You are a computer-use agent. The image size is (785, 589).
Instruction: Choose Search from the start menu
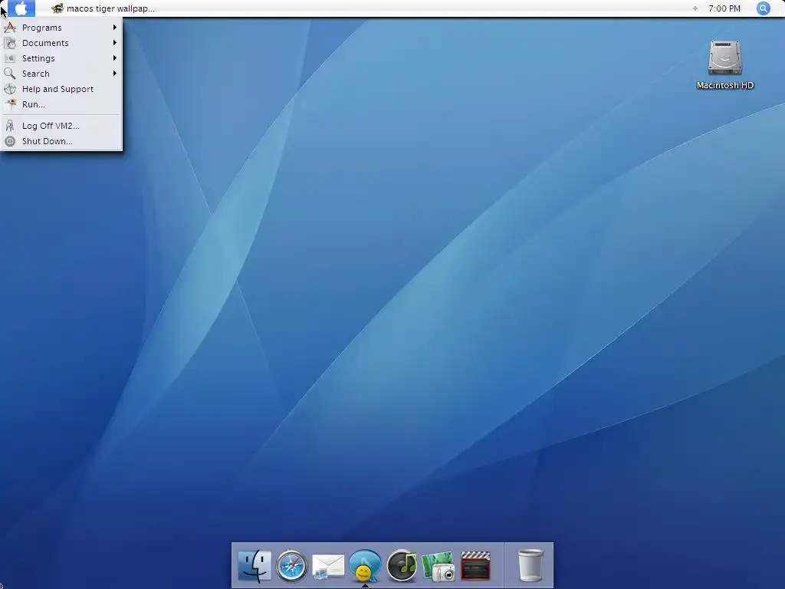point(61,74)
